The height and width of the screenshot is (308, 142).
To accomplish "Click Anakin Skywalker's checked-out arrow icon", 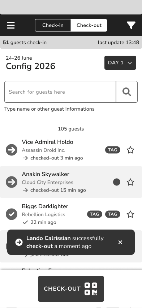I will [x=12, y=182].
